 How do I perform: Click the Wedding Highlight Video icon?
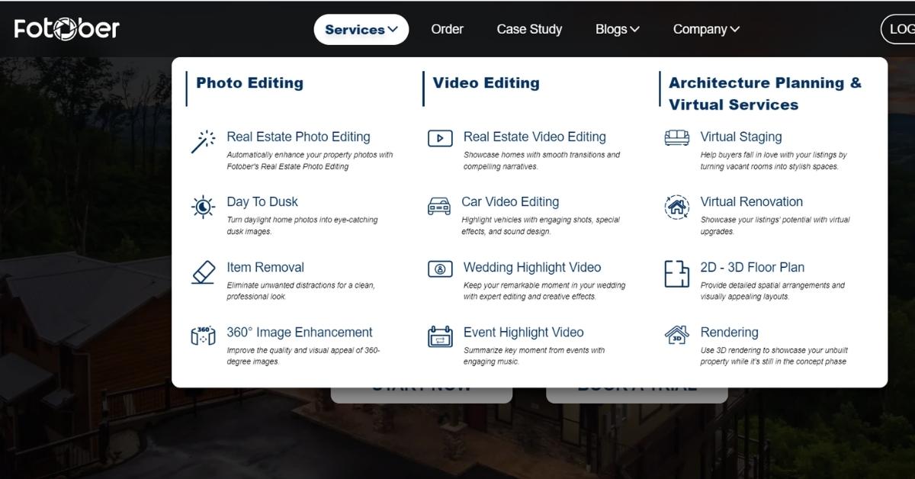[x=440, y=268]
